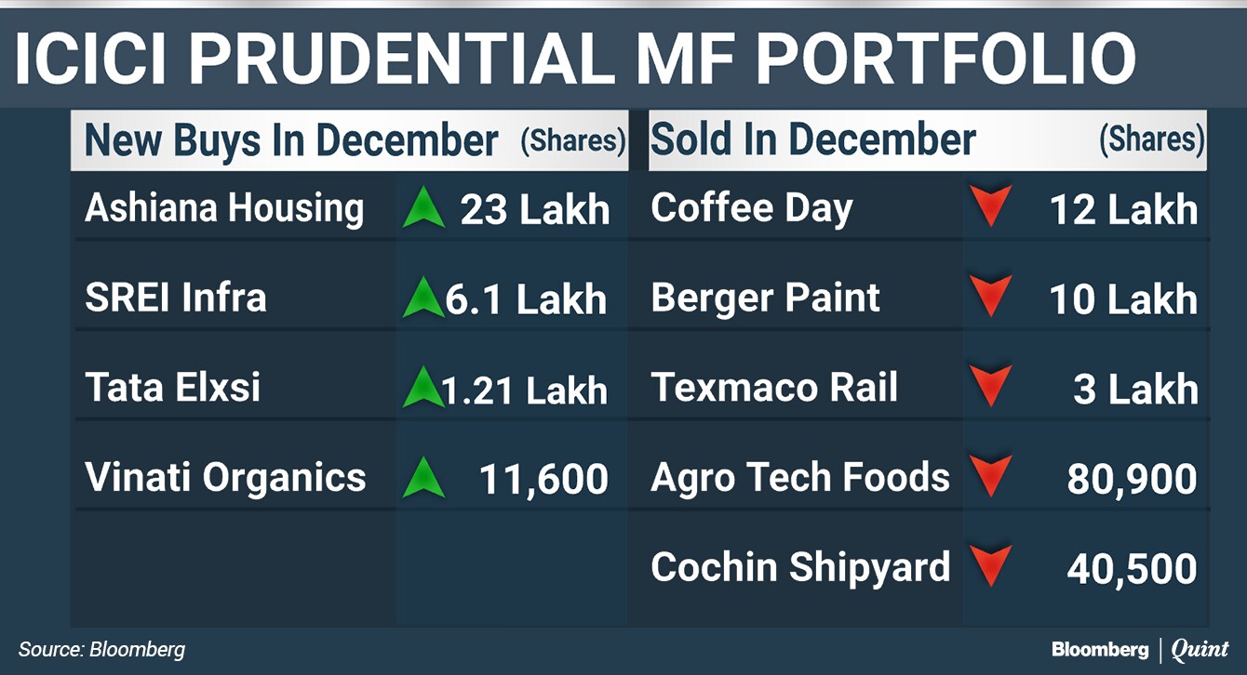Screen dimensions: 1247x675
Task: Click the Cochin Shipyard row label
Action: tap(800, 567)
